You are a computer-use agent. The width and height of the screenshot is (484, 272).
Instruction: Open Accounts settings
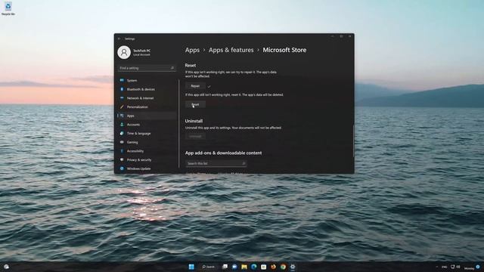click(x=147, y=125)
